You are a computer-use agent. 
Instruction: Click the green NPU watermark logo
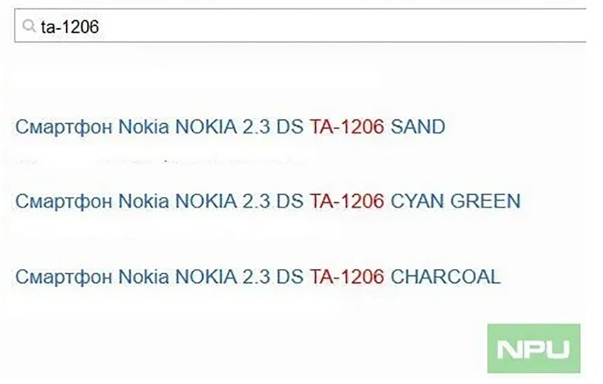[x=534, y=348]
